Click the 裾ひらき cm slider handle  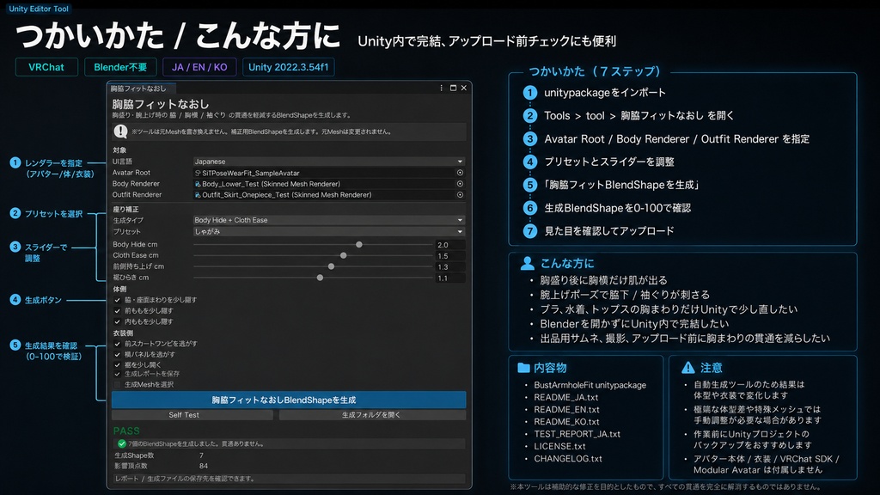pyautogui.click(x=320, y=278)
